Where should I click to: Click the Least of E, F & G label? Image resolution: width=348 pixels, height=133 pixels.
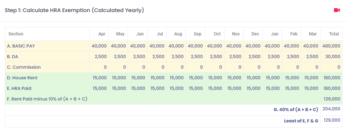point(301,121)
